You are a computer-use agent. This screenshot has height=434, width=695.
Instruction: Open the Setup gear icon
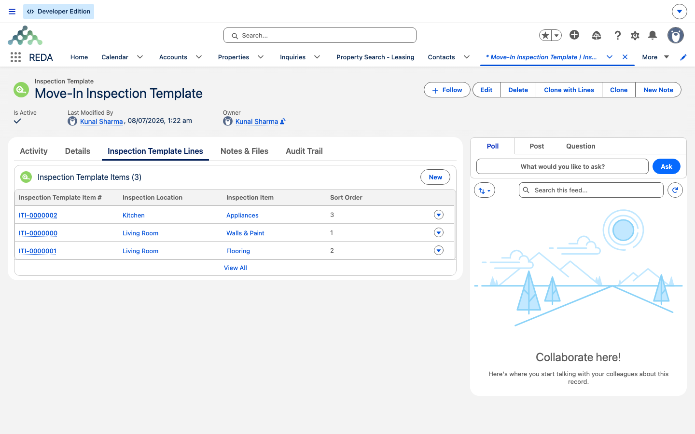click(x=635, y=35)
